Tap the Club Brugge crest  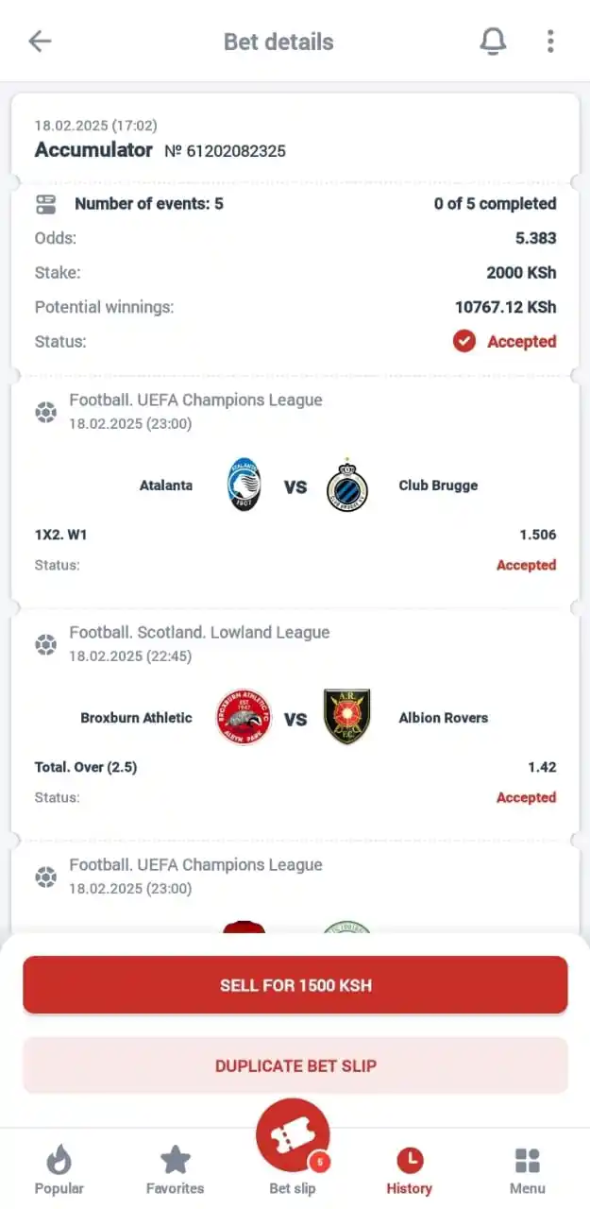(x=346, y=485)
